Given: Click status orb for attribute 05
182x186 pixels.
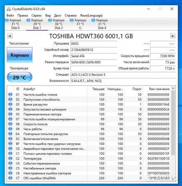Looking at the screenshot, I should click(x=10, y=114).
